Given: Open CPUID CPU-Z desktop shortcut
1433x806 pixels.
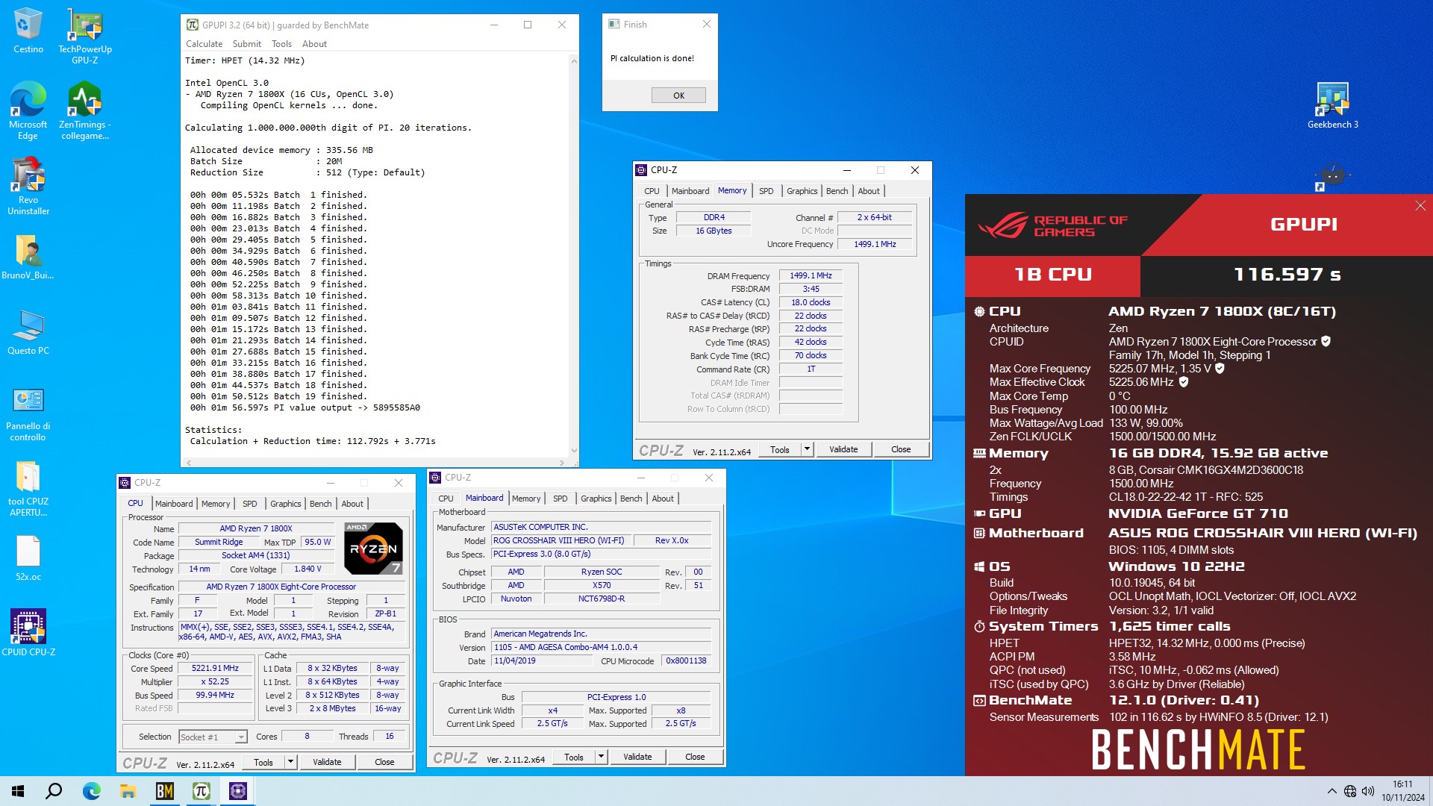Looking at the screenshot, I should coord(28,632).
